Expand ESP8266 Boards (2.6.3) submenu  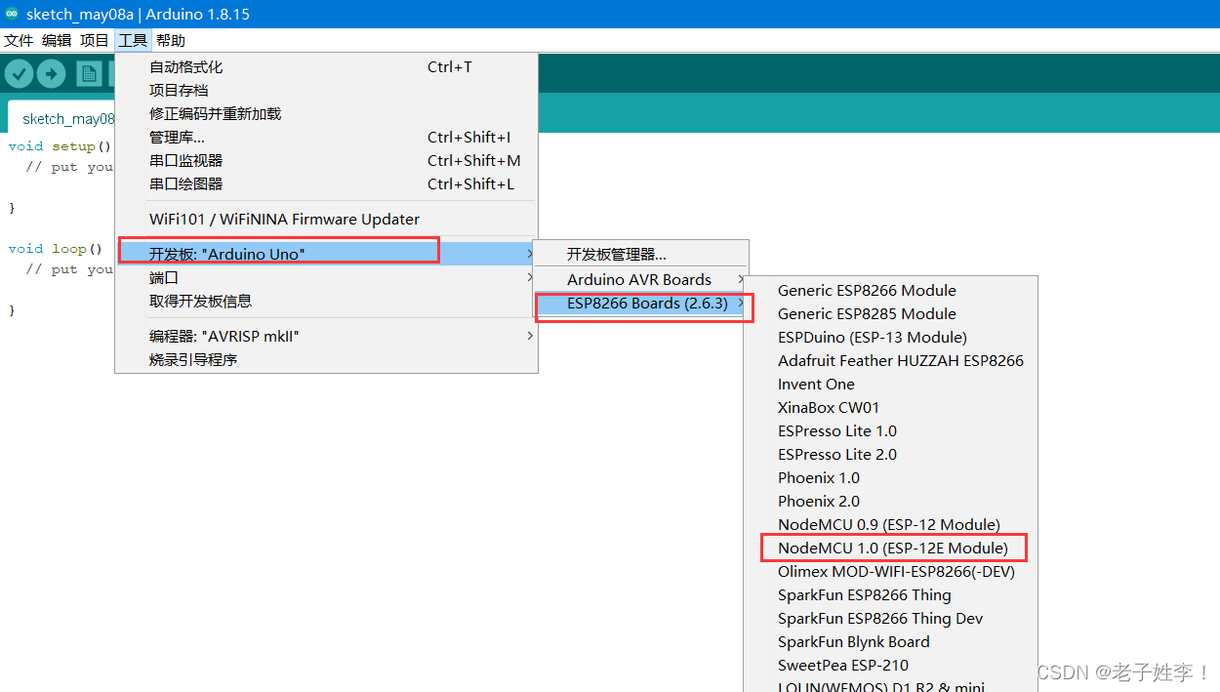coord(640,303)
